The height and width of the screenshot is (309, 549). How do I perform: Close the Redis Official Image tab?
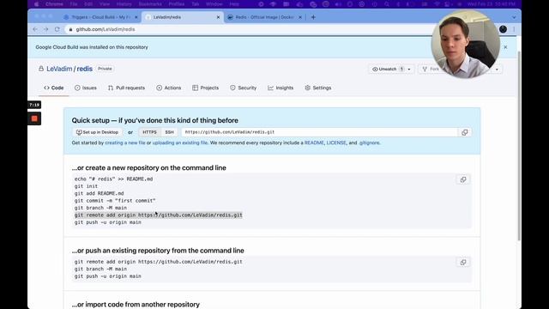point(300,17)
